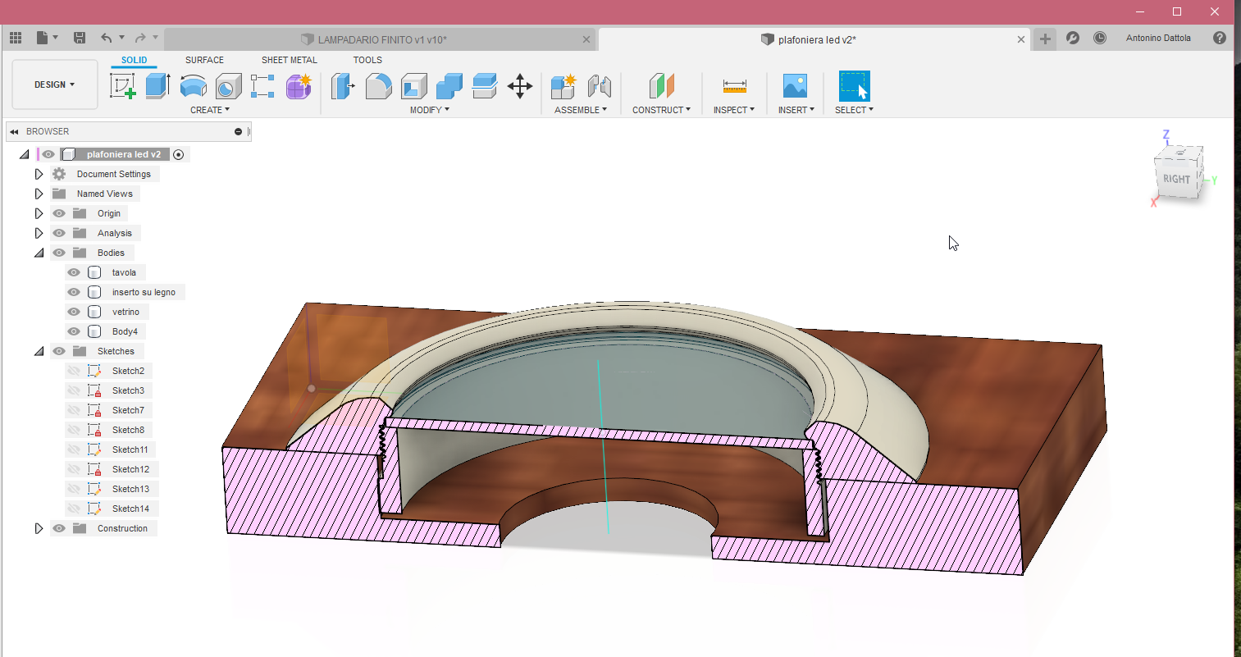
Task: Expand the Origin folder
Action: 39,213
